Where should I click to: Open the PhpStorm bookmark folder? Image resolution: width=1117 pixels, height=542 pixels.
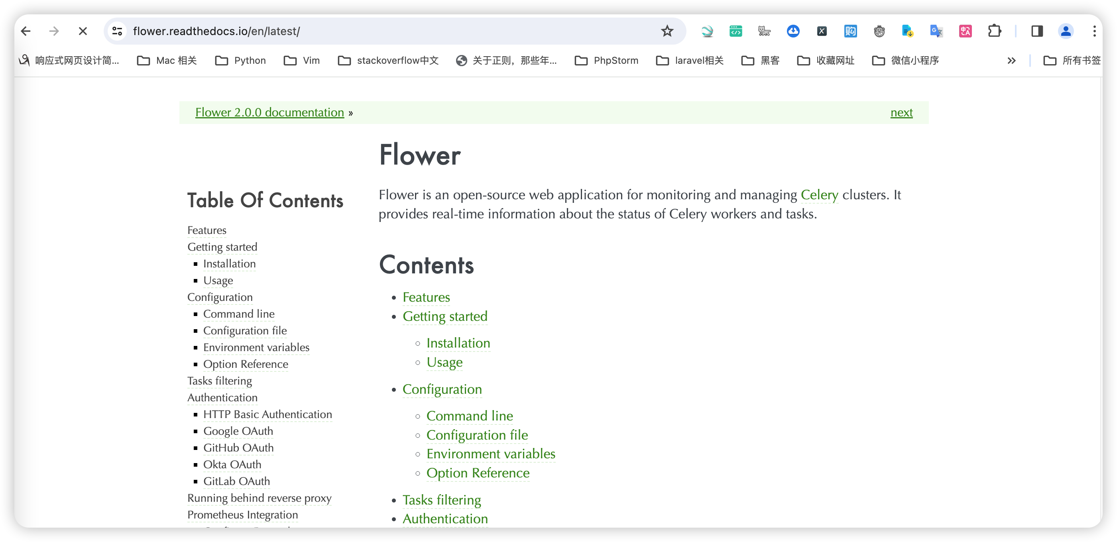(x=607, y=61)
